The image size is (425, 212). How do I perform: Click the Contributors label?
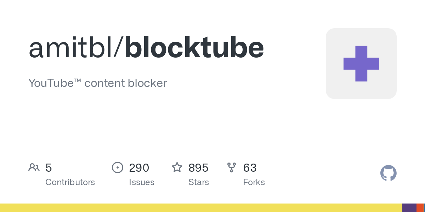[x=70, y=182]
